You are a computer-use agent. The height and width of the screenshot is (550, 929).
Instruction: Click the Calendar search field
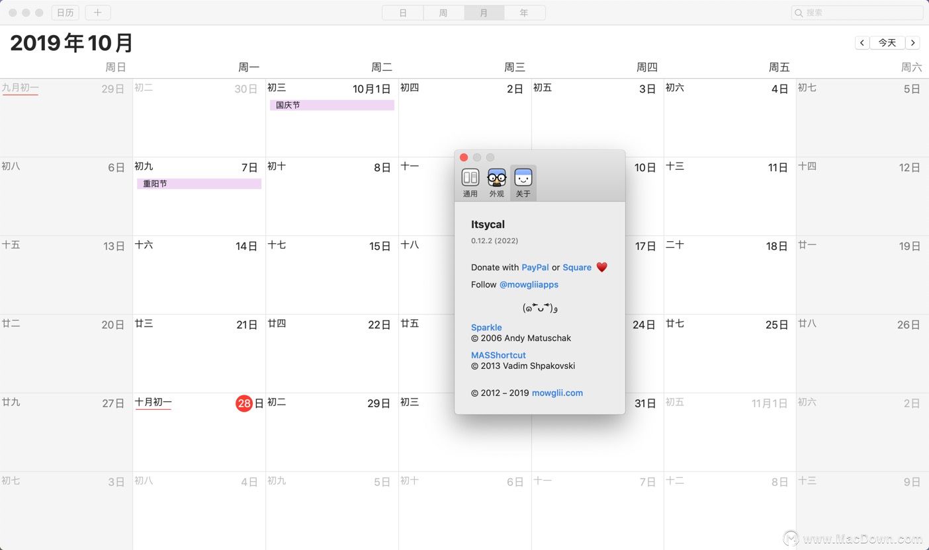coord(857,13)
